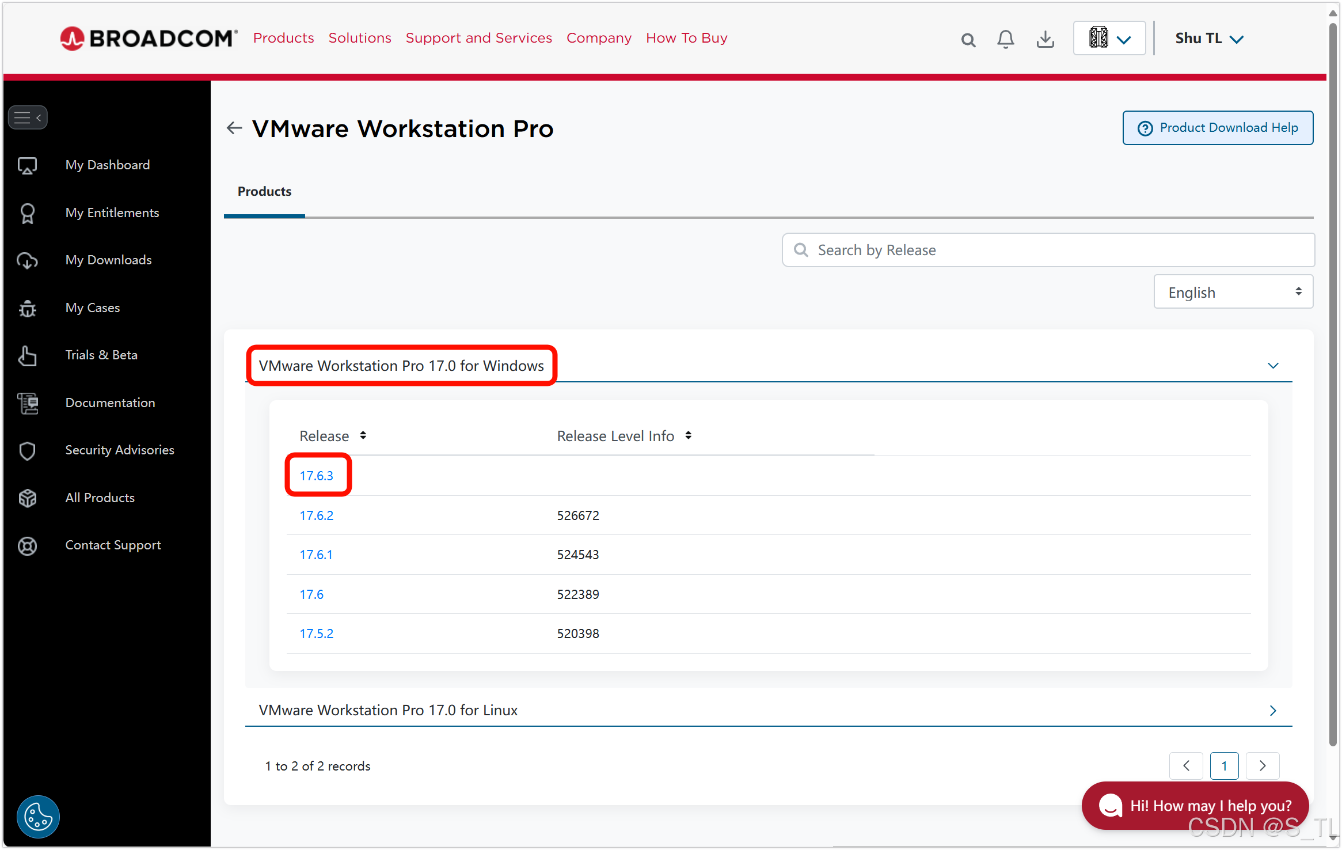Open the cookie settings icon
Screen dimensions: 1342x850
[38, 817]
